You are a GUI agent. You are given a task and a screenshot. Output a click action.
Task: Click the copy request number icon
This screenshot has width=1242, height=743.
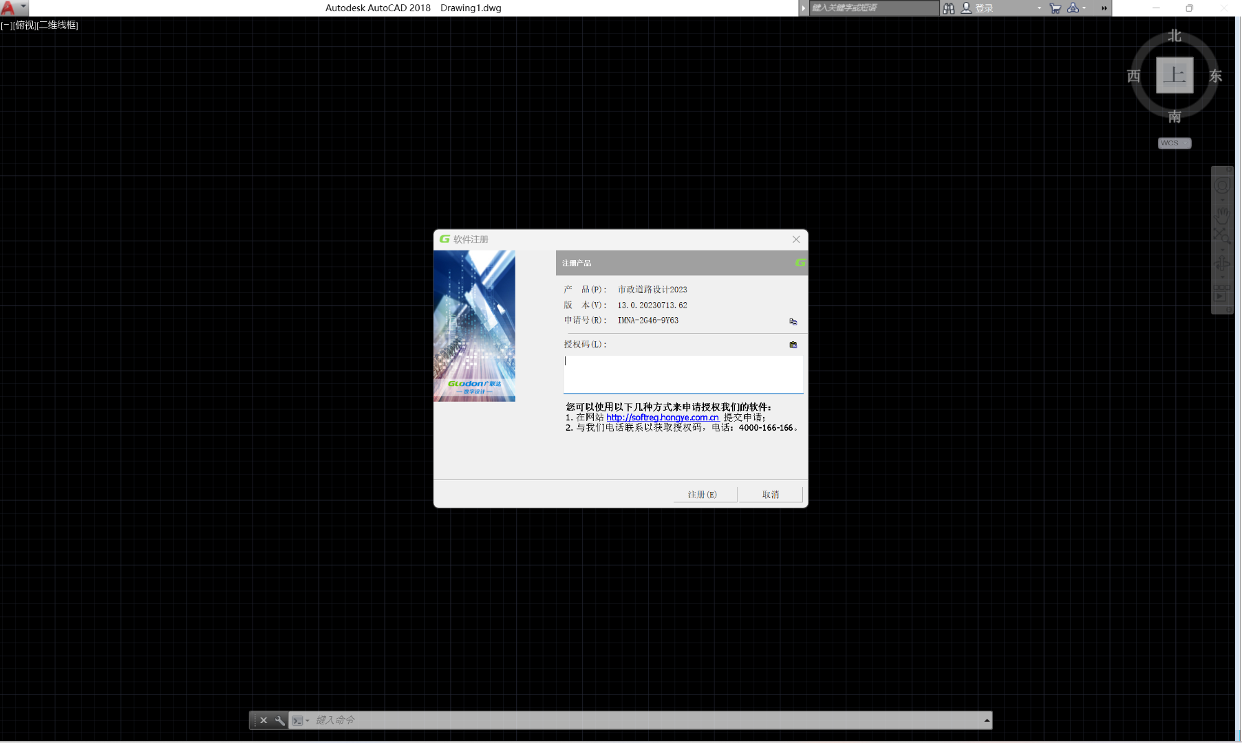click(793, 321)
